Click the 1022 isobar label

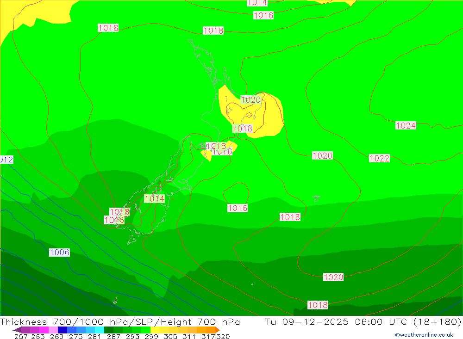tap(379, 158)
